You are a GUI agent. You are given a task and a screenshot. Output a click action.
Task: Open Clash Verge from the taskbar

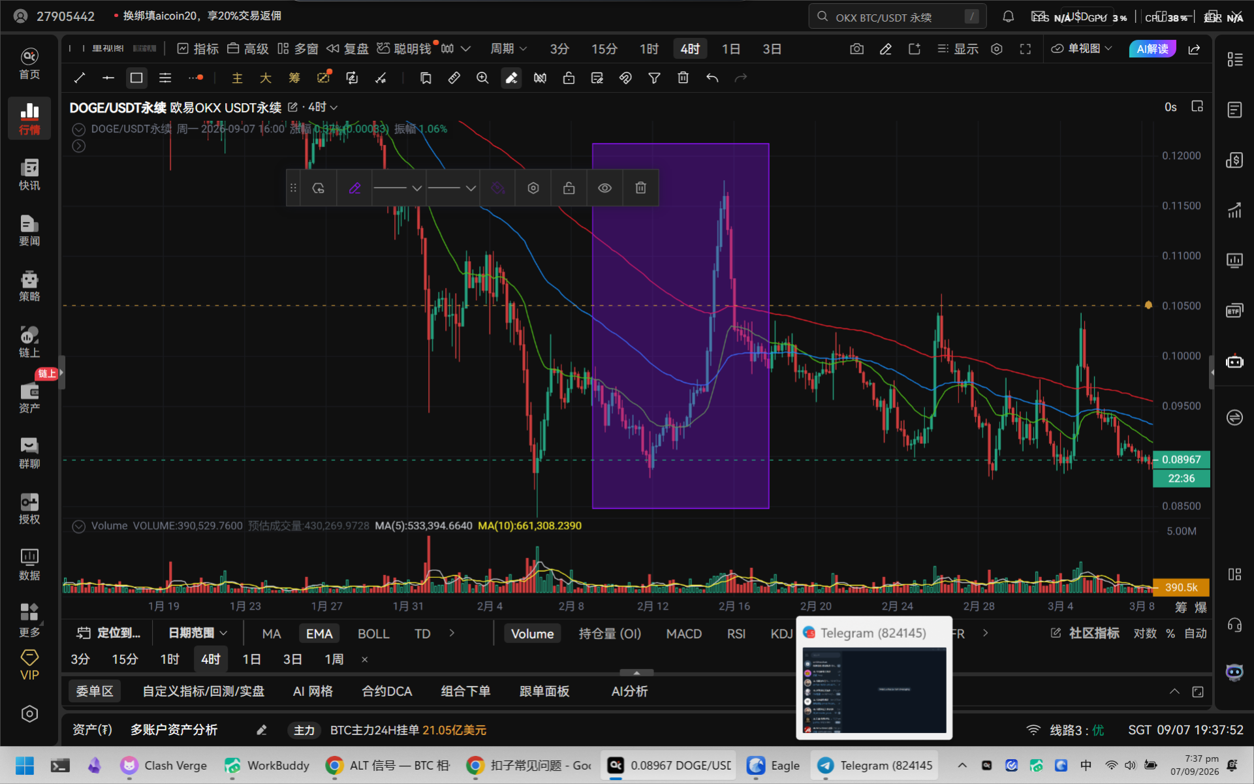point(164,766)
